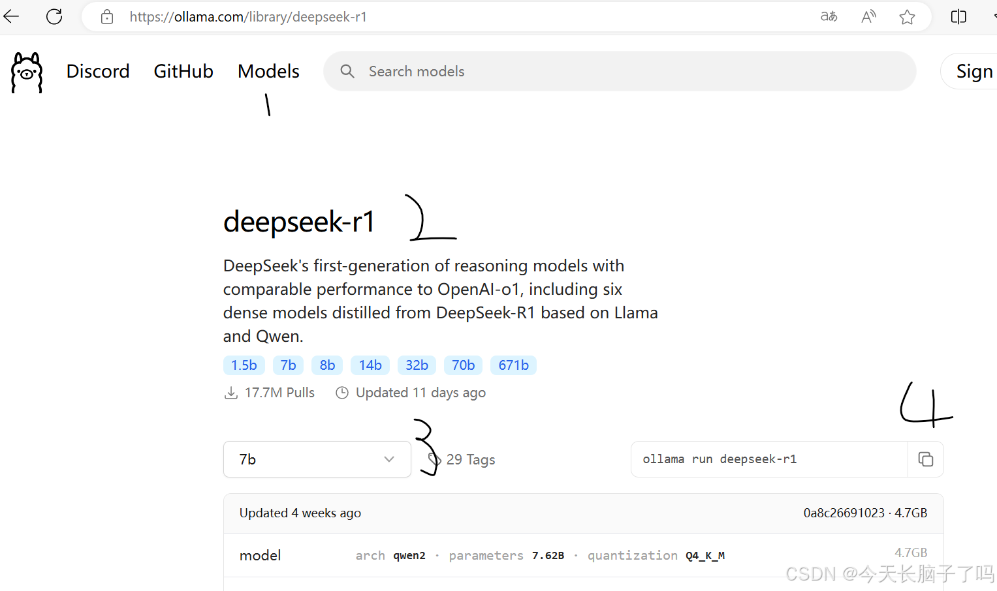Go back with the browser back arrow

(12, 16)
